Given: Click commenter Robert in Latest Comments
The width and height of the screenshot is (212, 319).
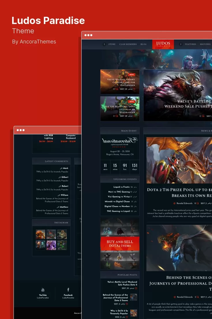Looking at the screenshot, I should click(65, 186).
